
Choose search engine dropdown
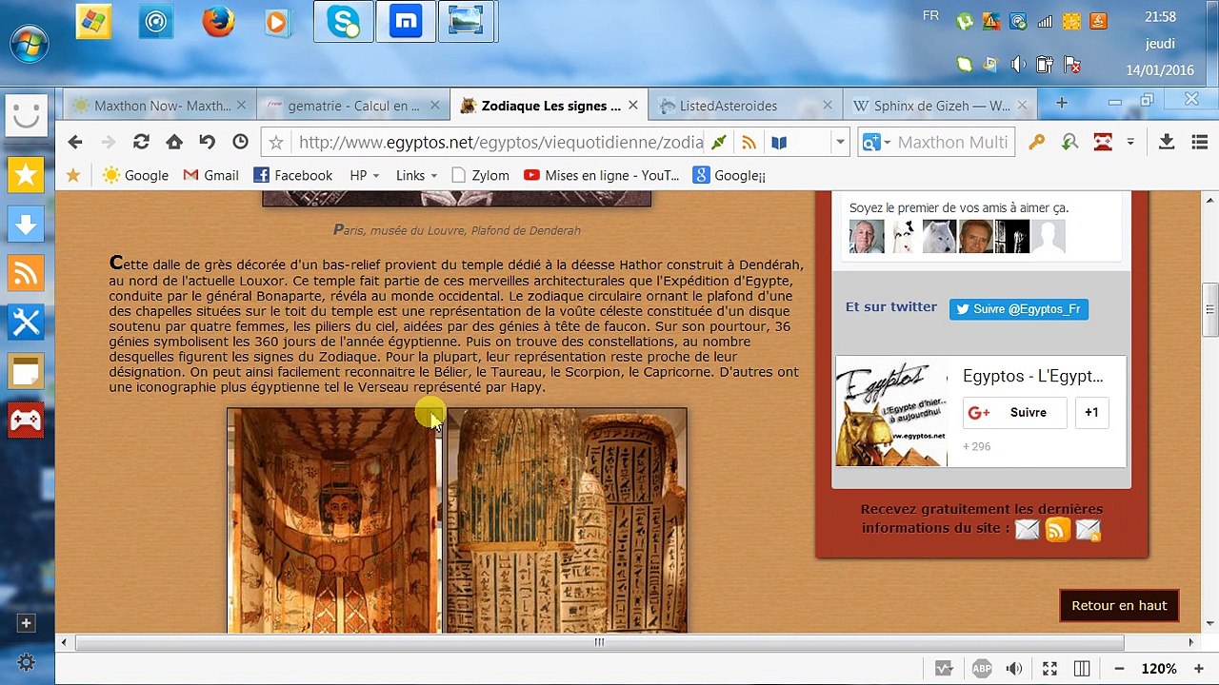875,143
